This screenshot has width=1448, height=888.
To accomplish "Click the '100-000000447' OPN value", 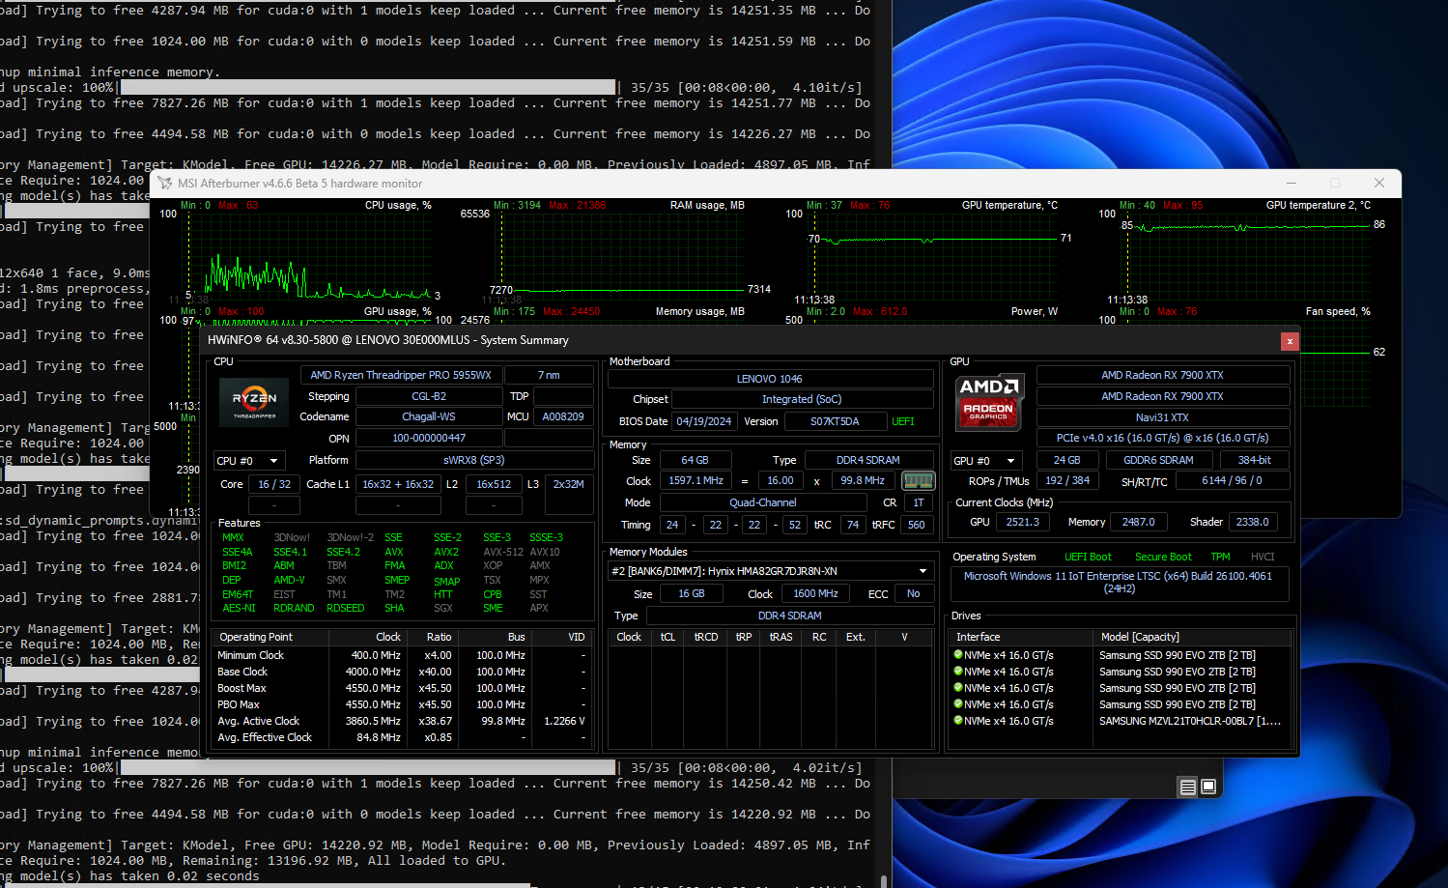I will click(429, 438).
